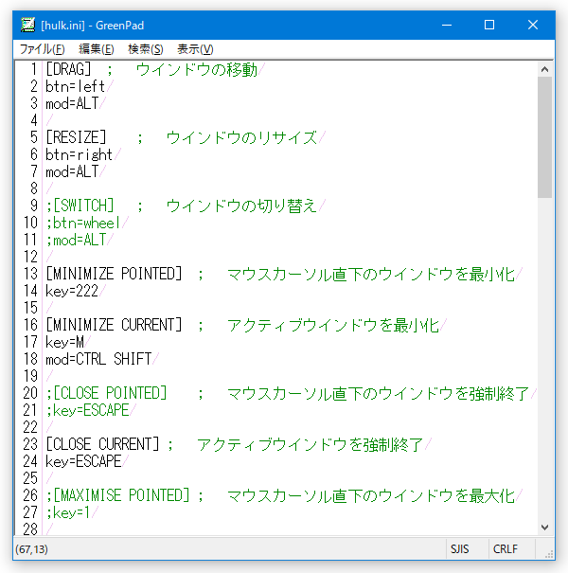The height and width of the screenshot is (573, 568).
Task: Click the window resize grip in status bar
Action: point(549,554)
